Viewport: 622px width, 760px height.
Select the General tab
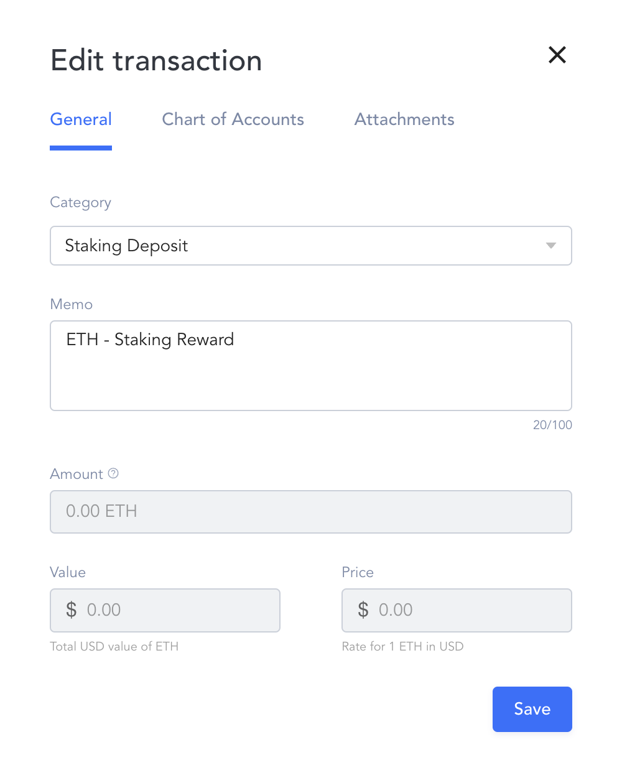[81, 119]
